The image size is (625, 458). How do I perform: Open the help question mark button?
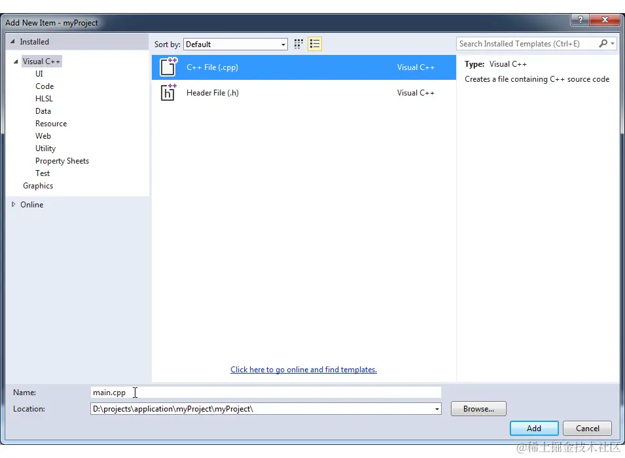tap(580, 20)
